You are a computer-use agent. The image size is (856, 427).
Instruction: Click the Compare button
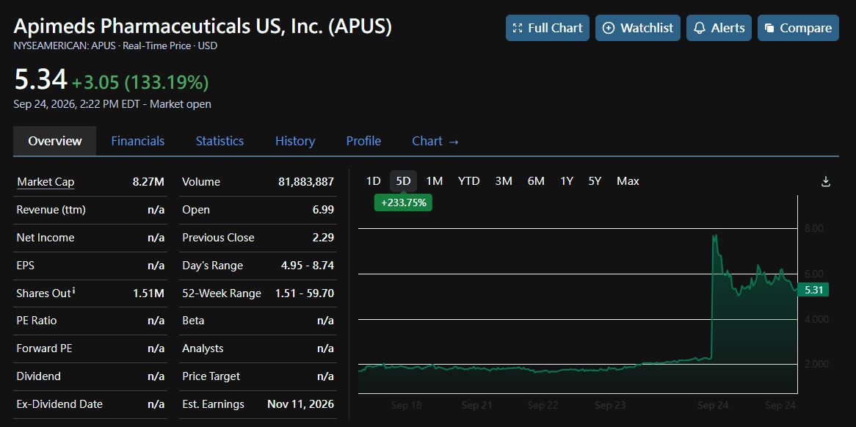click(798, 28)
